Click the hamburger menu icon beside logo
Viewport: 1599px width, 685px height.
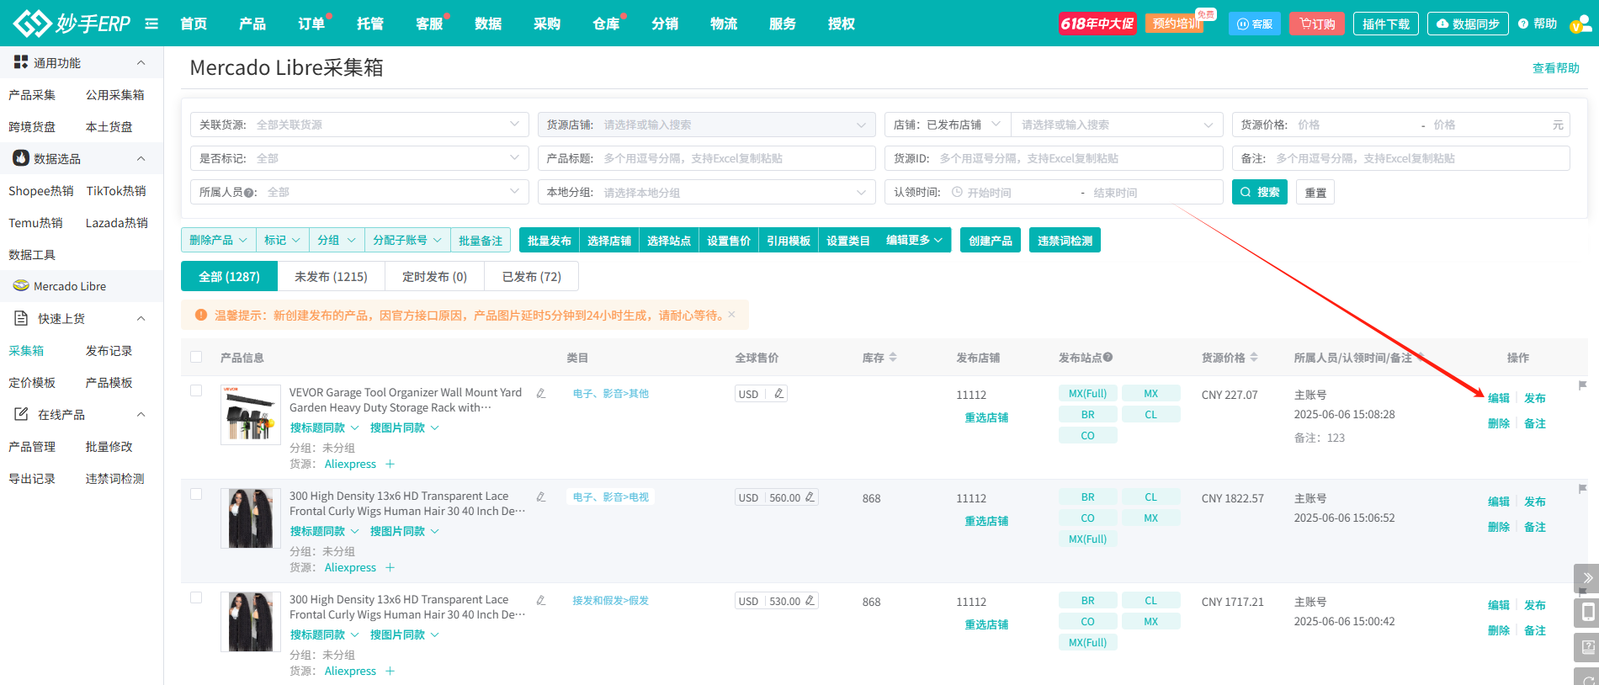[151, 24]
